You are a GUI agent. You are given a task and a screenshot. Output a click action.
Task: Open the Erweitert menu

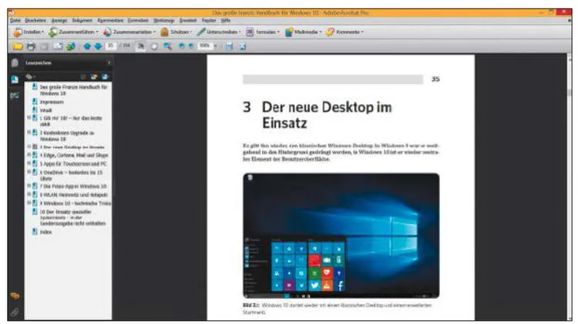[188, 21]
